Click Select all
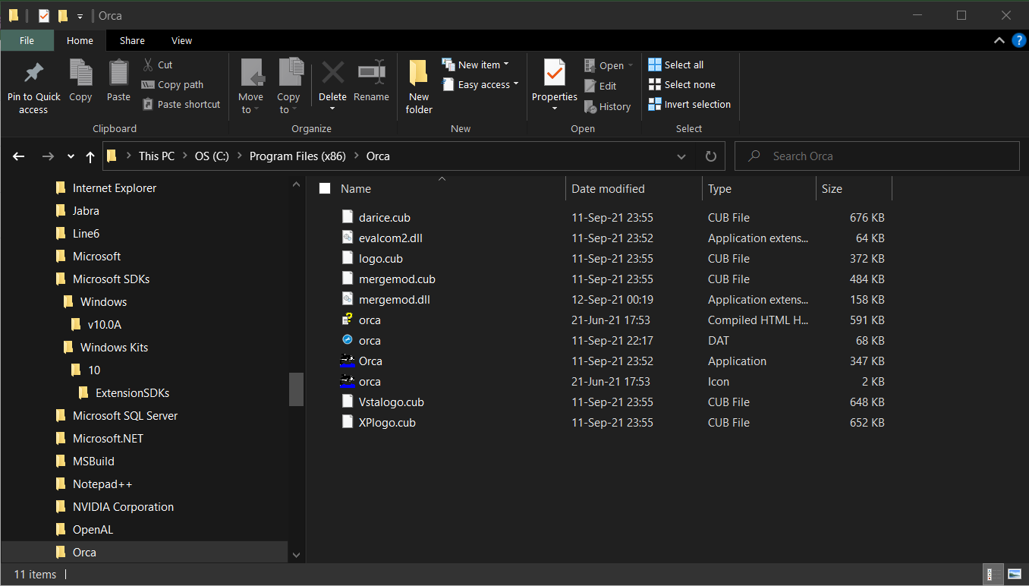The width and height of the screenshot is (1029, 586). tap(676, 65)
